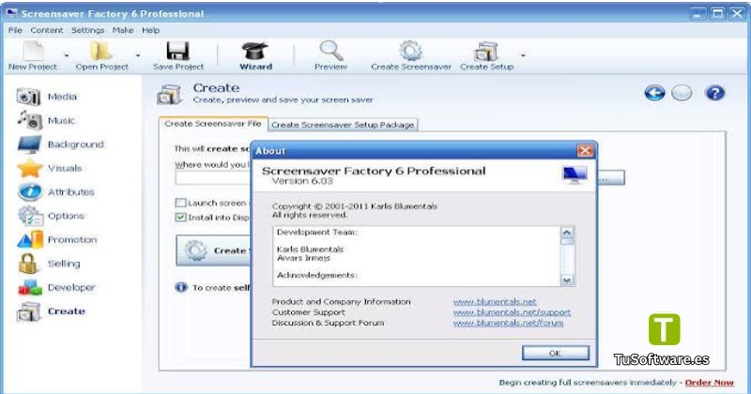Open the Settings menu
This screenshot has width=751, height=394.
pyautogui.click(x=87, y=30)
